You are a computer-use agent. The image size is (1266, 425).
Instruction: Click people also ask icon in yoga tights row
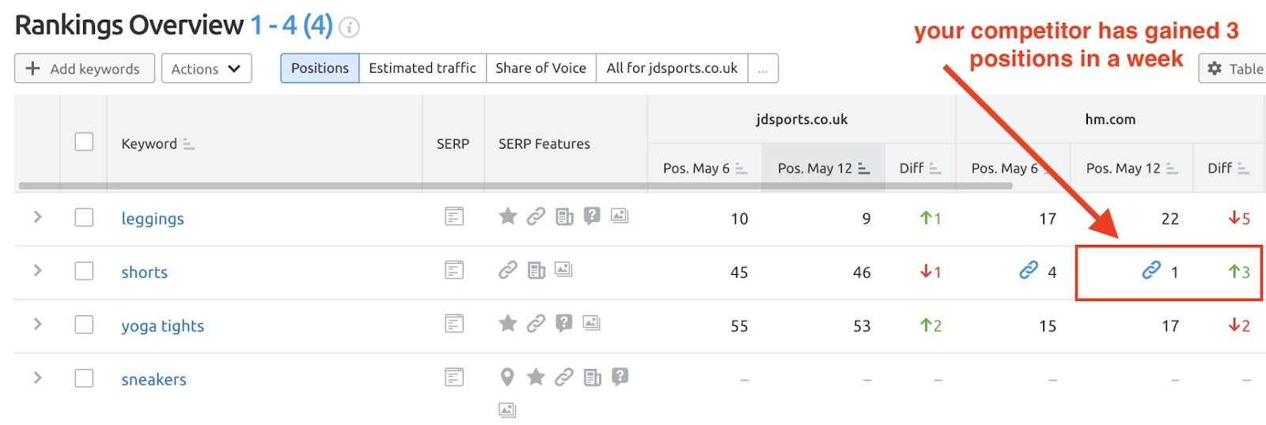coord(563,323)
